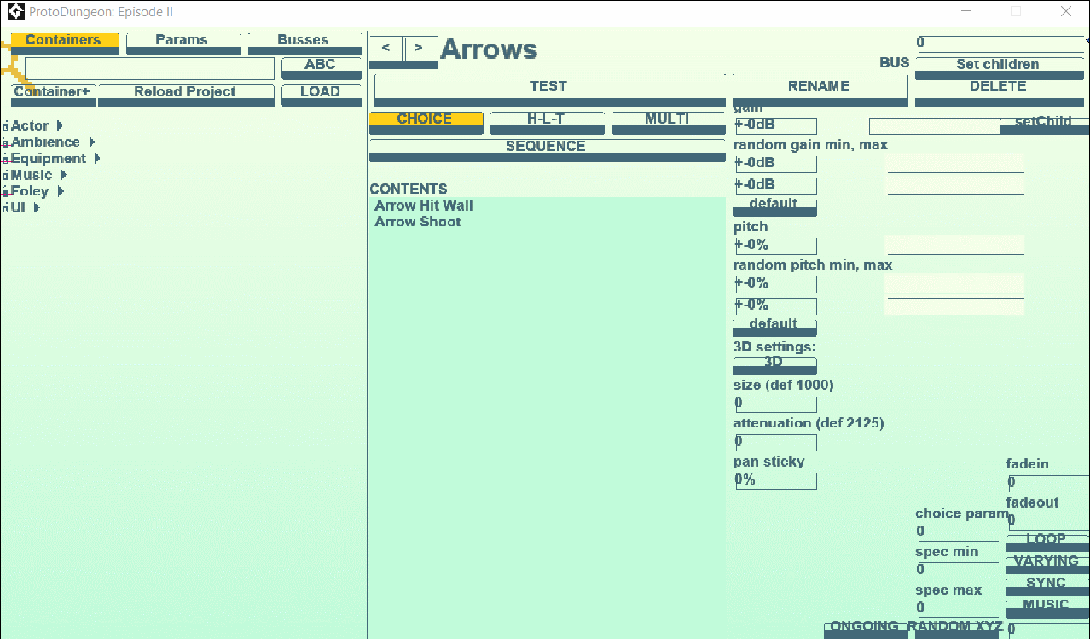
Task: Click the attenuation (def 2125) field
Action: point(775,443)
